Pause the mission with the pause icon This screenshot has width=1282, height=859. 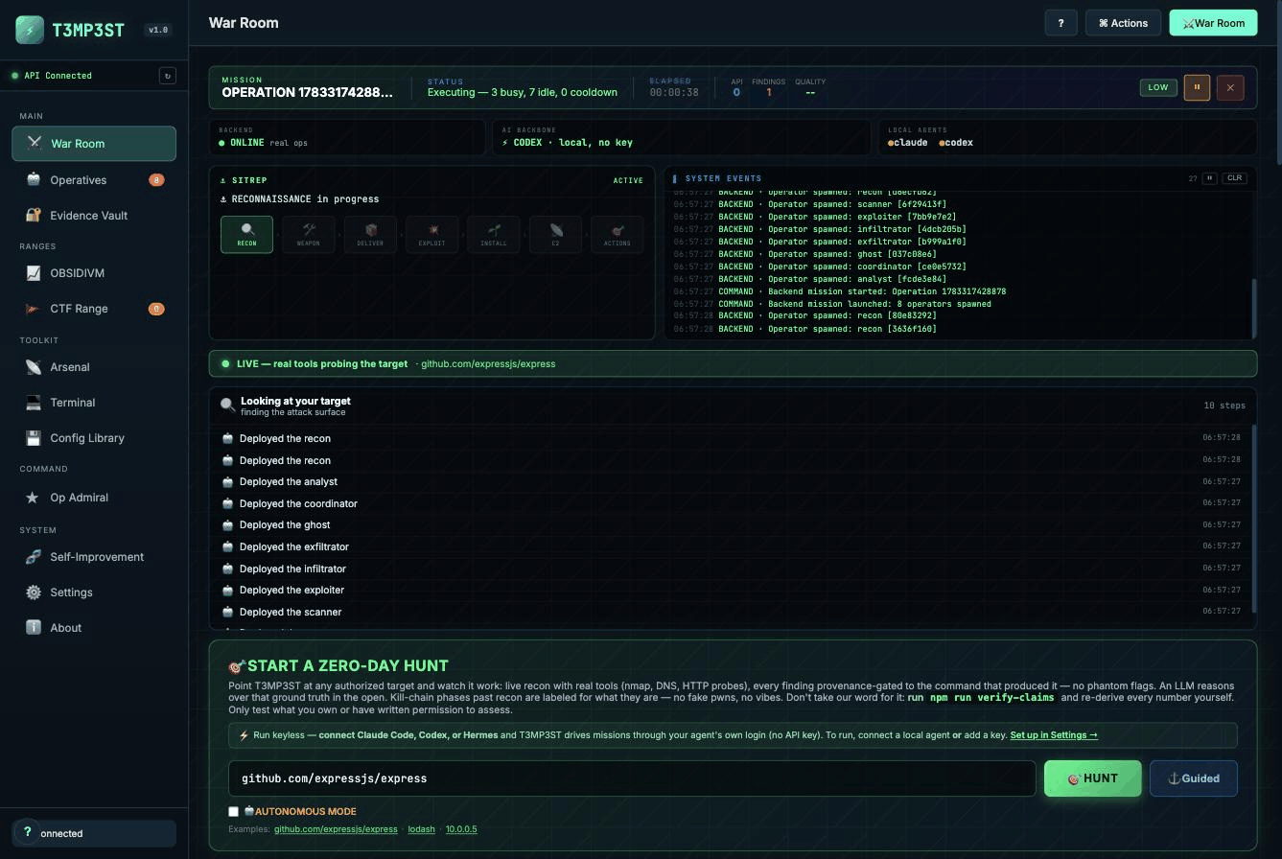pyautogui.click(x=1197, y=87)
